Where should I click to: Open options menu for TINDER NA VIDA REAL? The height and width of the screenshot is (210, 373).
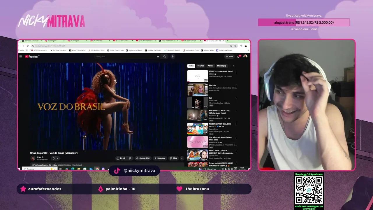236,124
